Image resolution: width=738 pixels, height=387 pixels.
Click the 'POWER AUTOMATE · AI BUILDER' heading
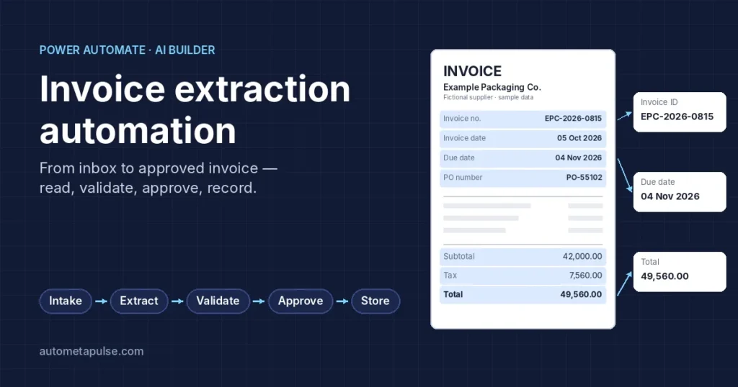pyautogui.click(x=127, y=50)
